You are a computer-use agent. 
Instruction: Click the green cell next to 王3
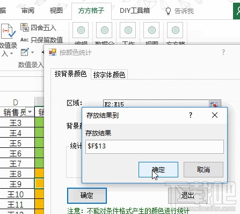[x=39, y=123]
